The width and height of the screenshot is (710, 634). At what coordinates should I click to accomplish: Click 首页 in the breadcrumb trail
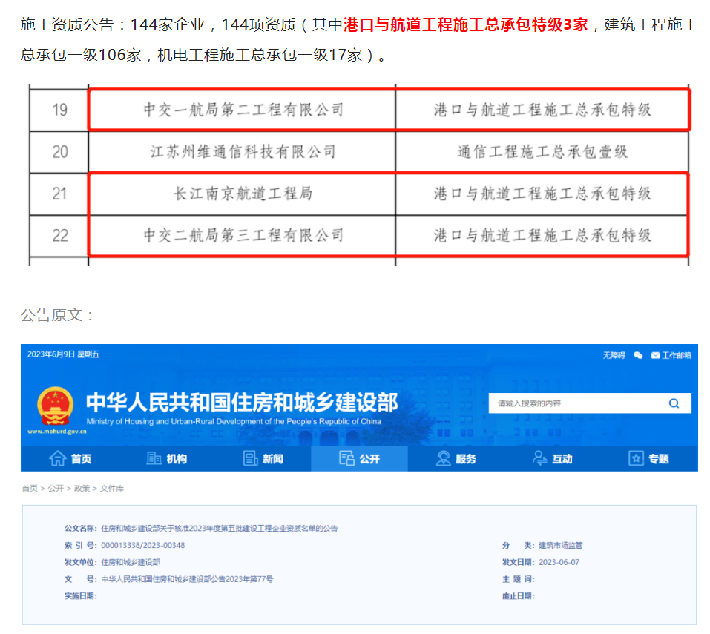pos(29,488)
